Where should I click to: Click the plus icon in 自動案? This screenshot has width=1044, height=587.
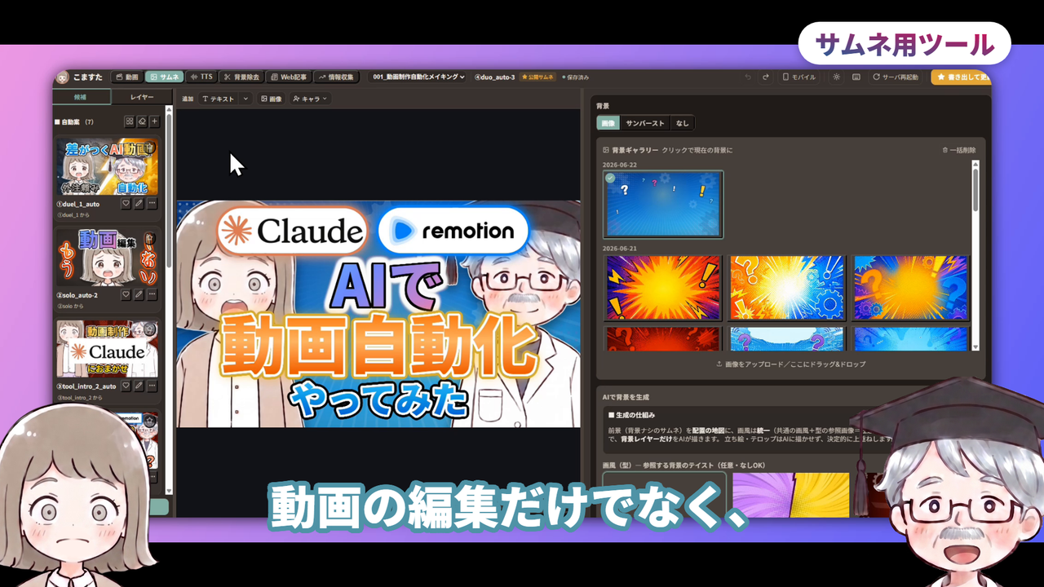coord(154,121)
